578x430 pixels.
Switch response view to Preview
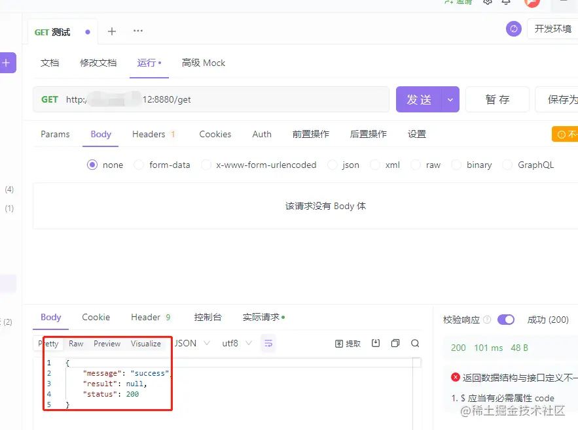tap(107, 344)
